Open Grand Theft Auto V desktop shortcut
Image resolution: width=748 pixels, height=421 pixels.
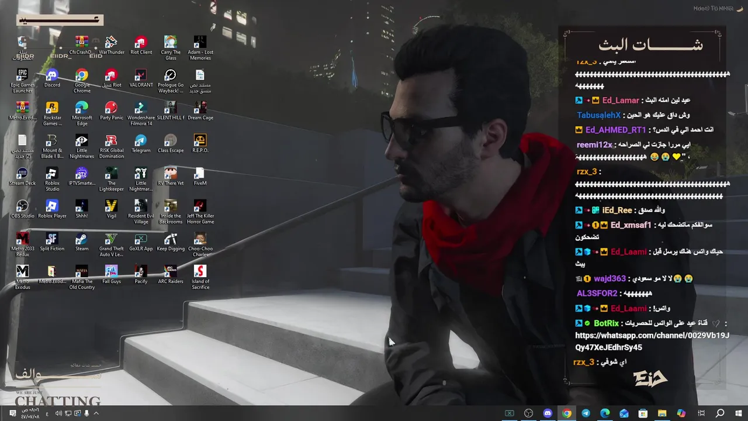click(111, 244)
